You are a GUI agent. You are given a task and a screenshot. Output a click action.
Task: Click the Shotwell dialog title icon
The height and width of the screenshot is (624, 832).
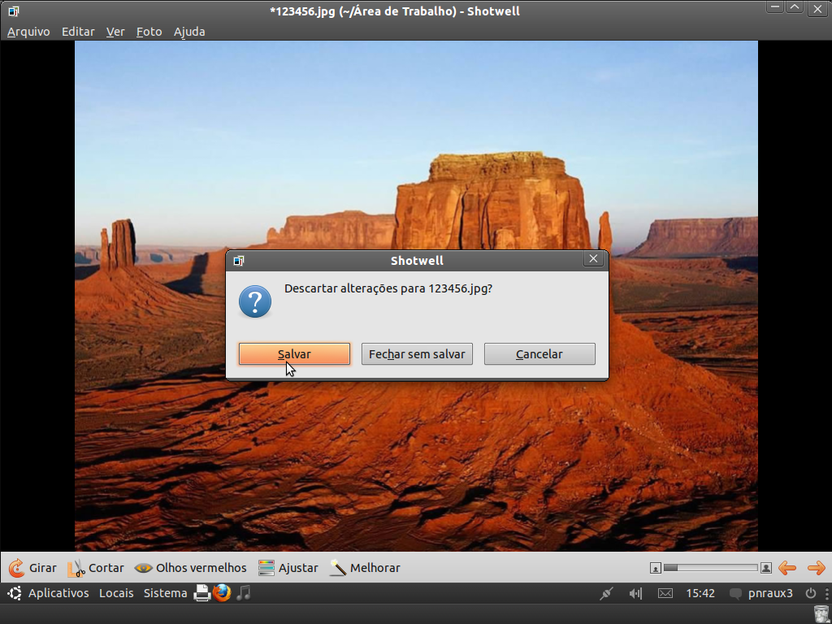(239, 261)
